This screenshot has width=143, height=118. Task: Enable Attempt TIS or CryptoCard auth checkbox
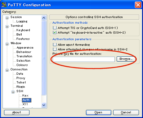(x=55, y=28)
